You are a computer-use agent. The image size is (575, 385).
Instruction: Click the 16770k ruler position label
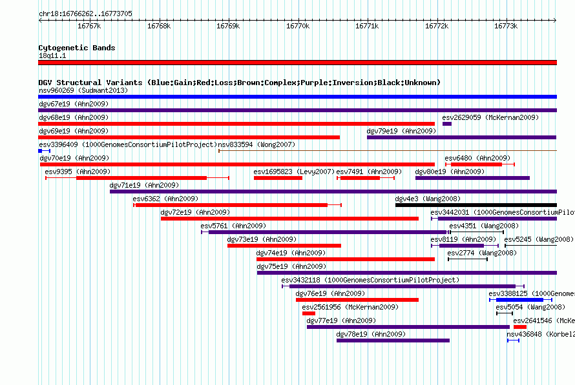[x=298, y=26]
